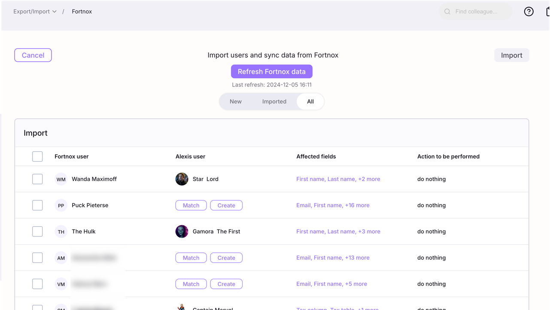Click the AM initials avatar
This screenshot has width=550, height=310.
[61, 258]
